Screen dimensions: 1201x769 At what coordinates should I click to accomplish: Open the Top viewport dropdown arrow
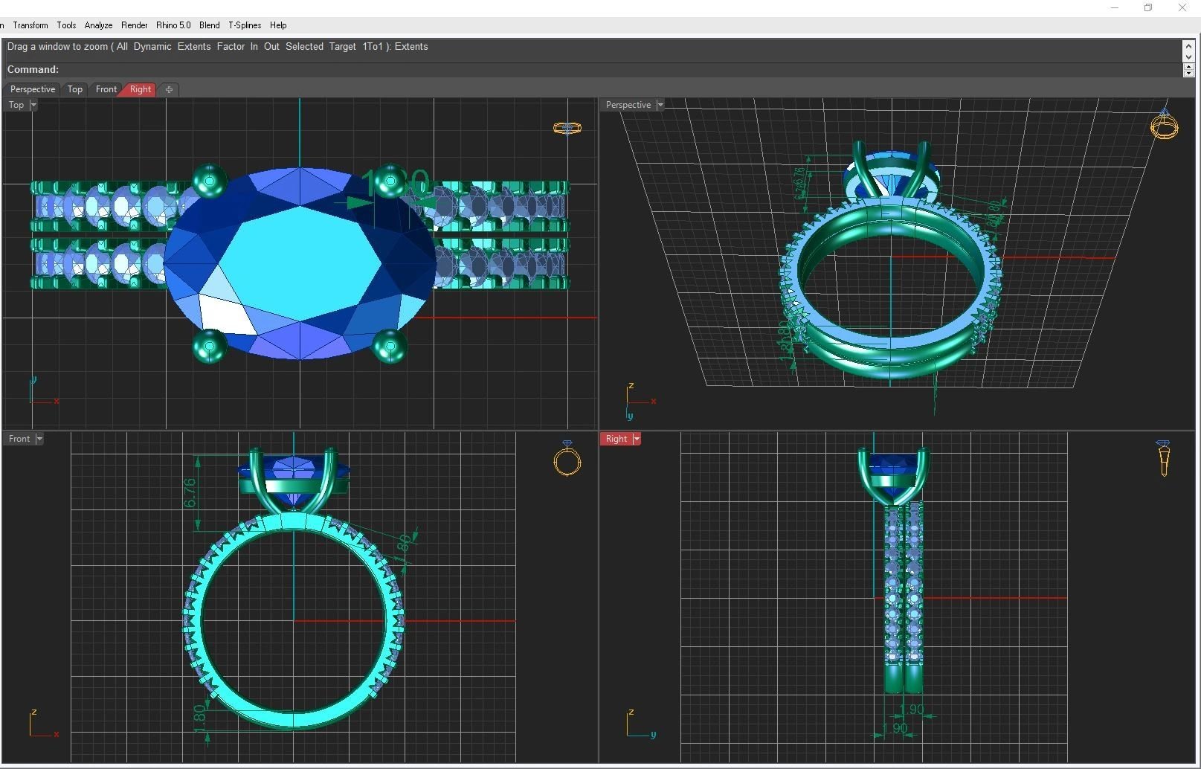point(33,105)
